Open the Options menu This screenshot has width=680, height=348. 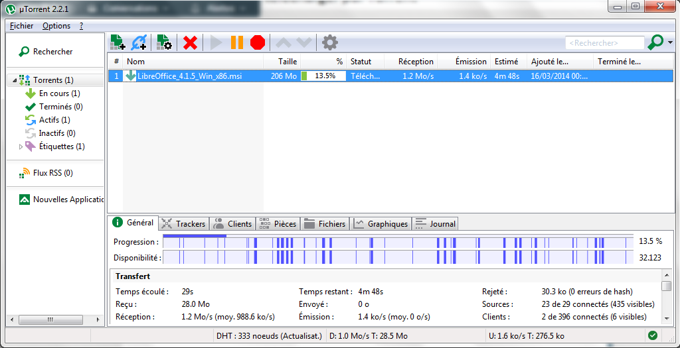tap(56, 26)
